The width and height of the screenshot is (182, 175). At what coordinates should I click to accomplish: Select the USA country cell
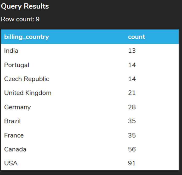(11, 163)
